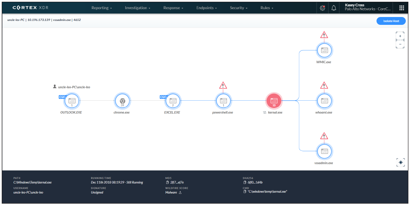The width and height of the screenshot is (411, 204).
Task: Open the Endpoints menu
Action: tap(206, 8)
